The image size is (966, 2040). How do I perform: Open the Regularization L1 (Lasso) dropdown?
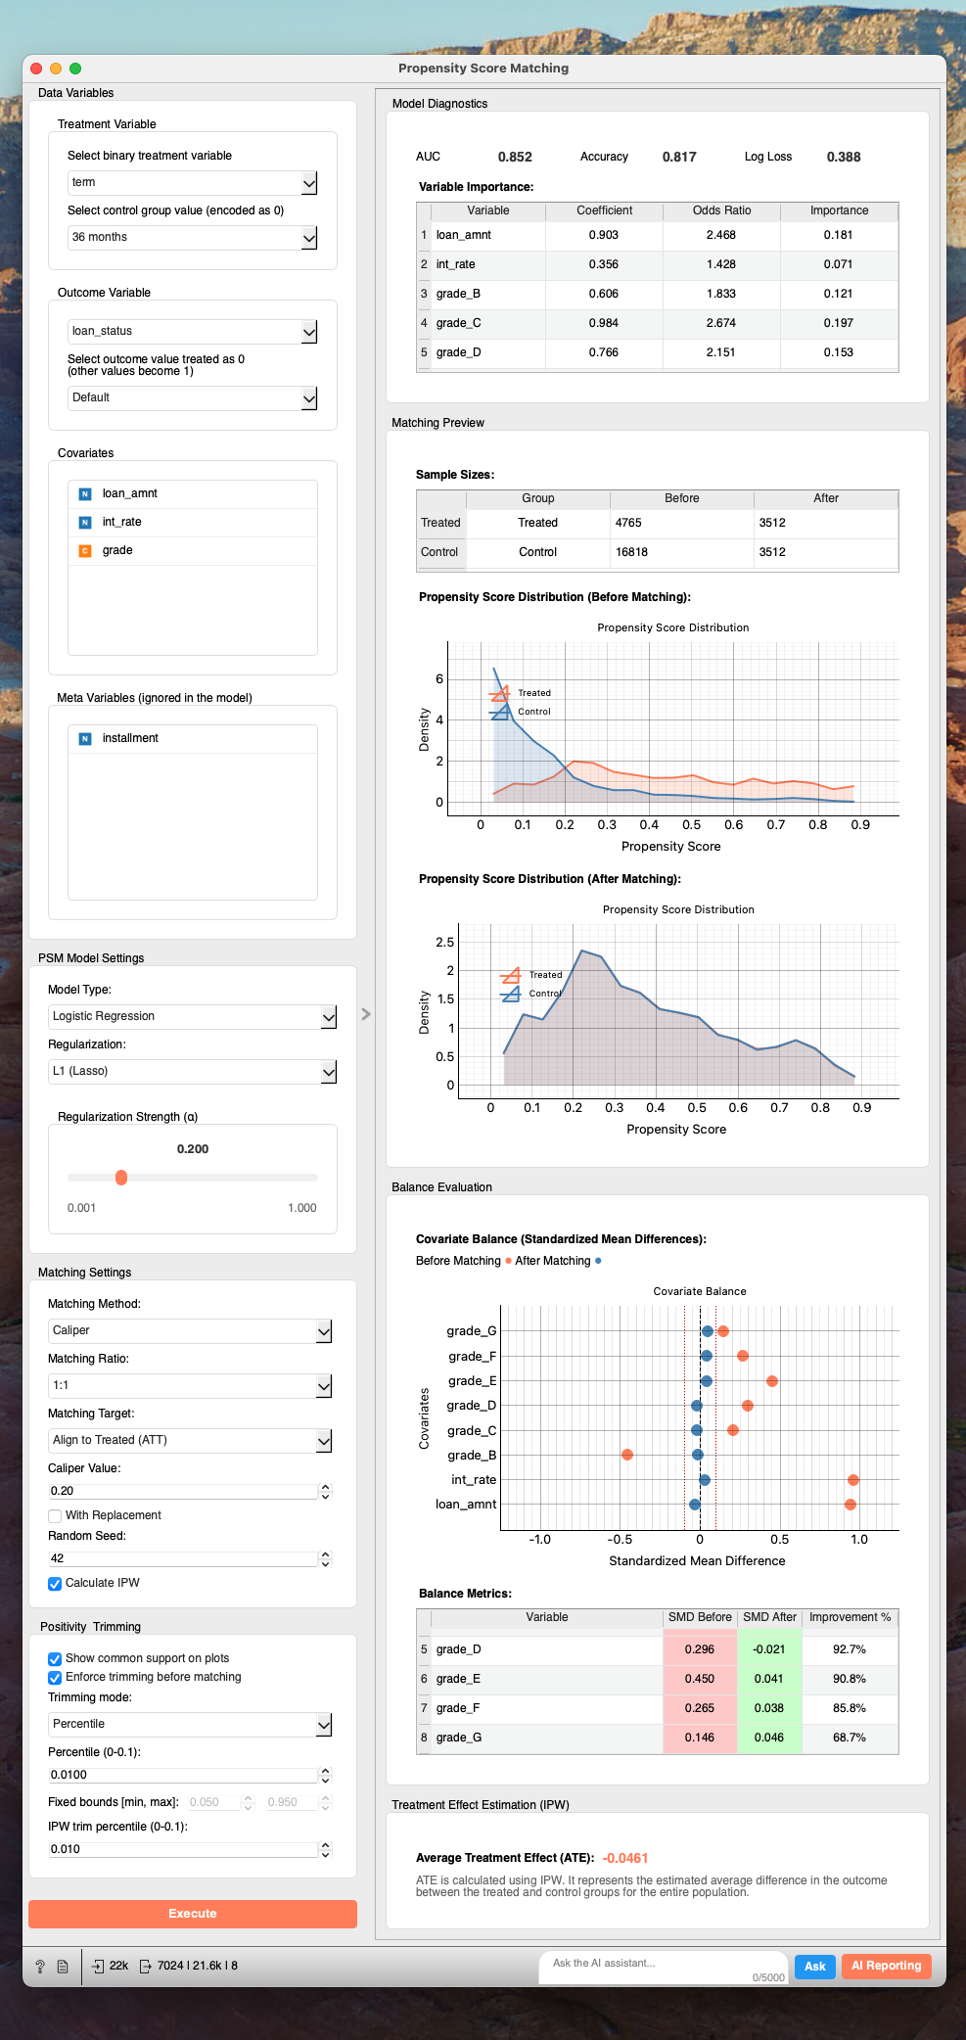[193, 1072]
